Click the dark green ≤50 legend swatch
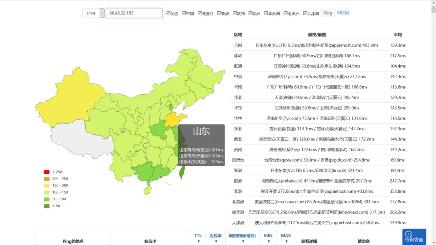Viewport: 436px width, 245px height. tap(47, 206)
